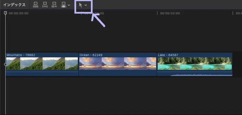The height and width of the screenshot is (115, 242).
Task: Open the インデックス timeline index
Action: [x=14, y=5]
